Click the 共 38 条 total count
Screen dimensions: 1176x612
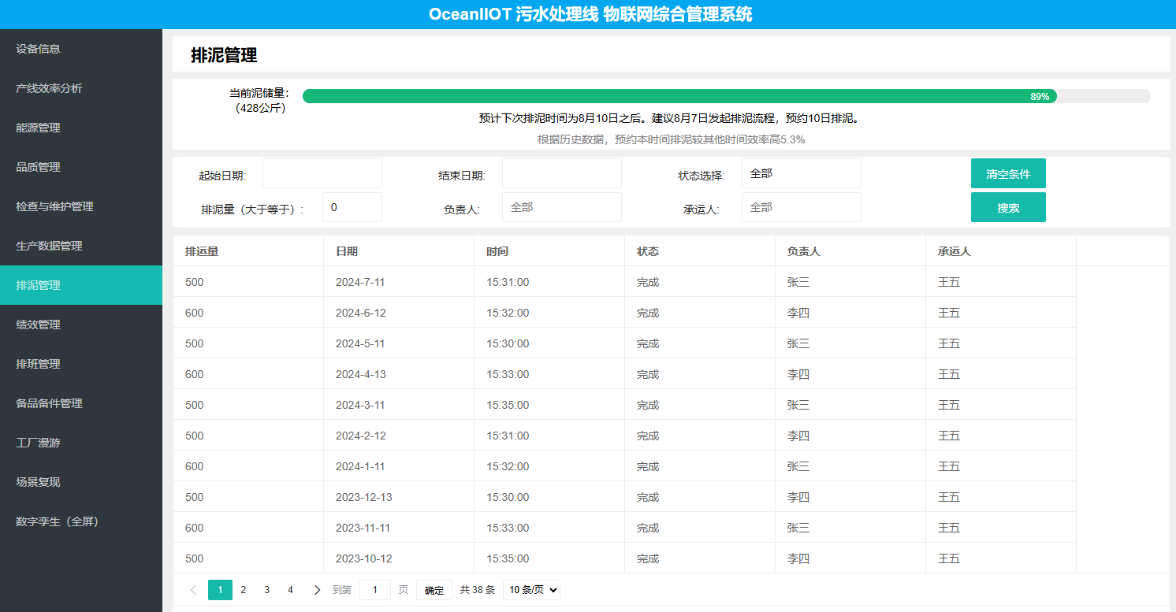478,590
